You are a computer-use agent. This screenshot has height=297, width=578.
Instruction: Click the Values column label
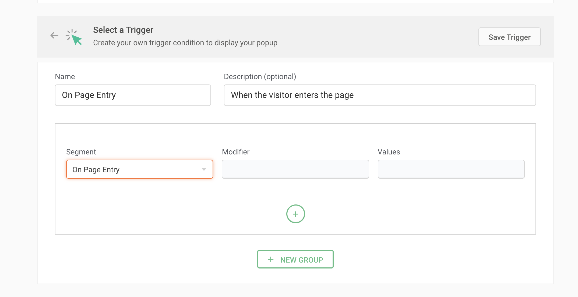[389, 152]
